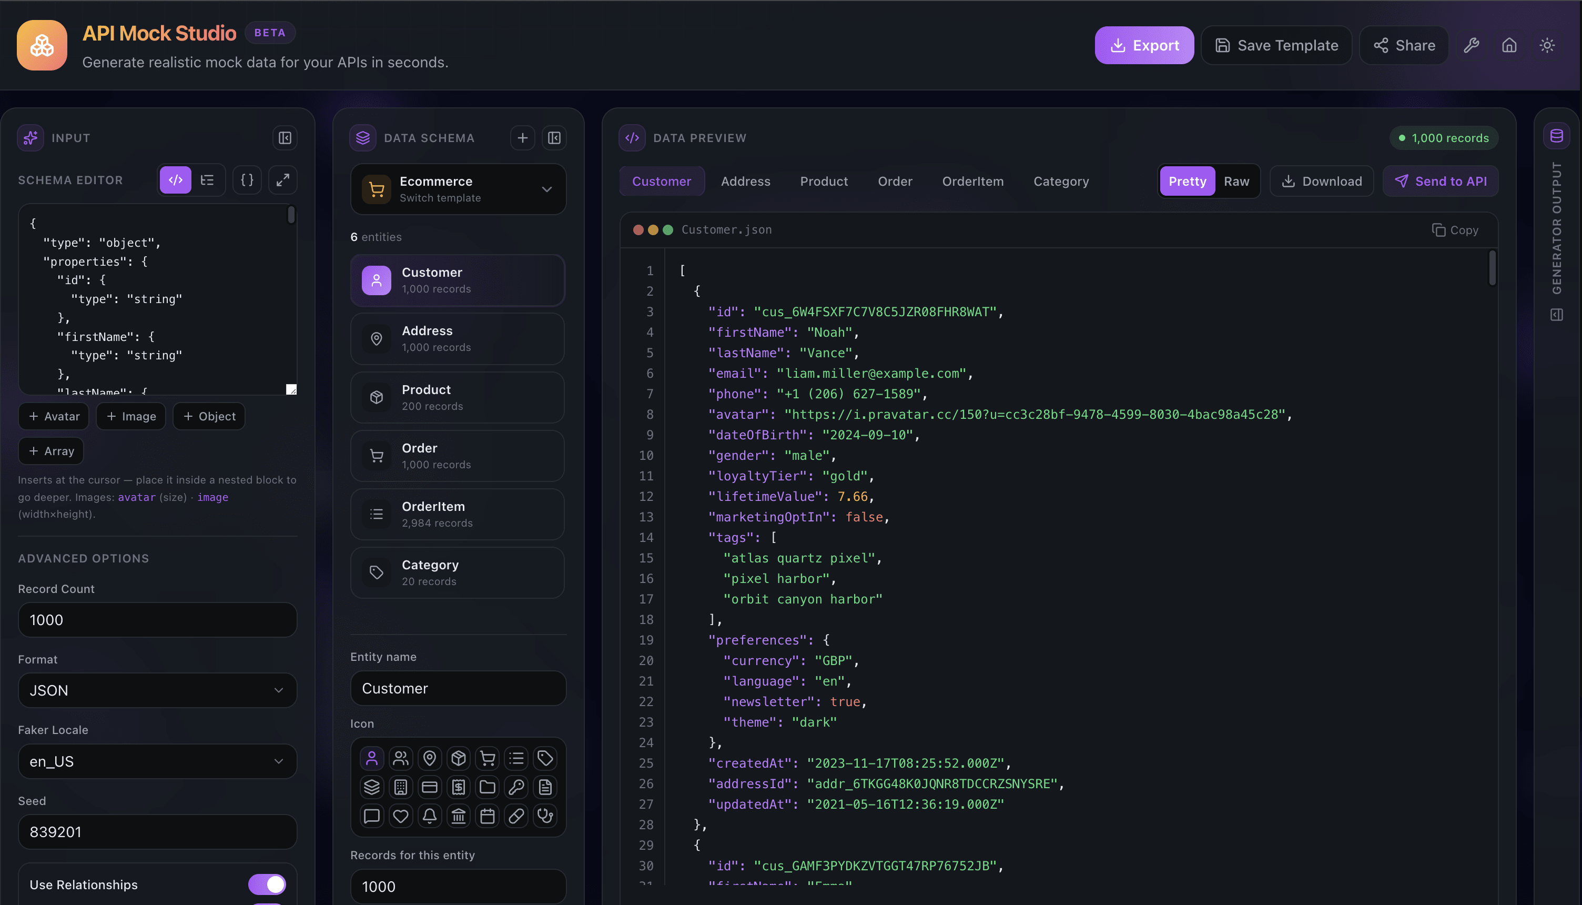1582x905 pixels.
Task: Focus the Record Count input field
Action: coord(158,620)
